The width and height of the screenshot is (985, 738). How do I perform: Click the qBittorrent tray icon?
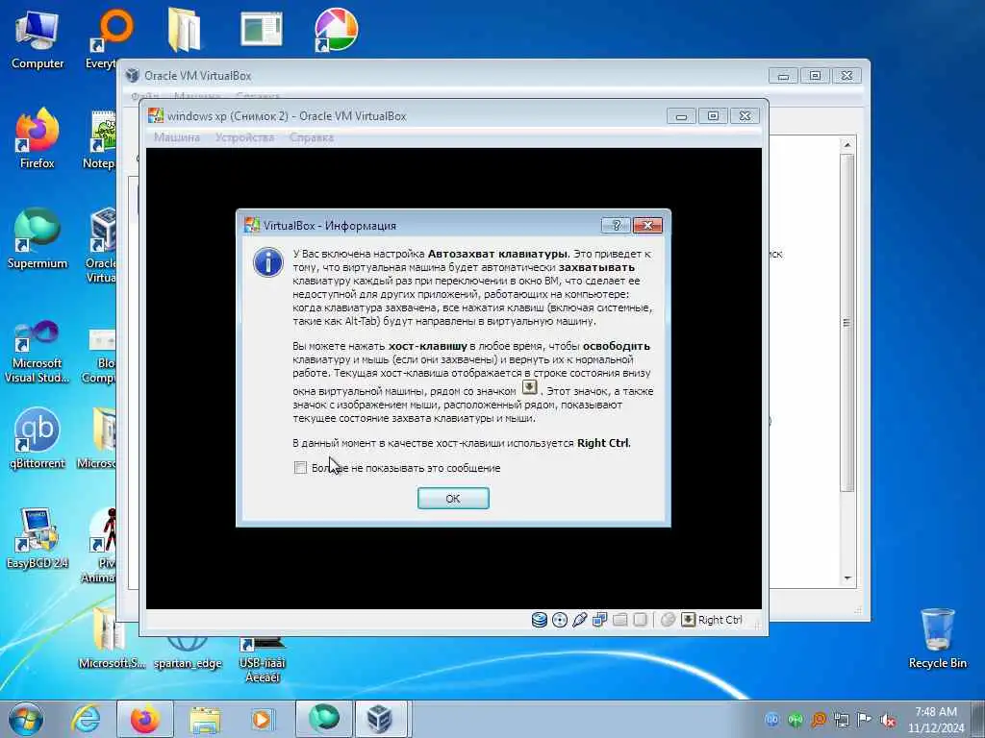click(x=772, y=720)
